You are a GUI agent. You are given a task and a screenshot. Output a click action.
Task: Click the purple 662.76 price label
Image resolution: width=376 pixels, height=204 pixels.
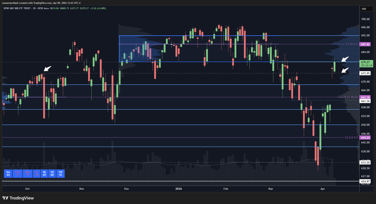[x=366, y=97]
